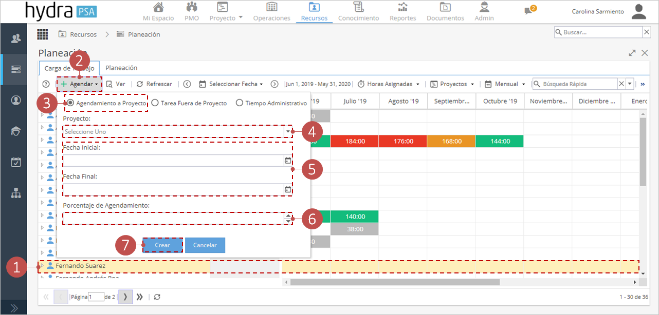Click the organization chart sidebar icon
Viewport: 659px width, 315px height.
pyautogui.click(x=16, y=193)
